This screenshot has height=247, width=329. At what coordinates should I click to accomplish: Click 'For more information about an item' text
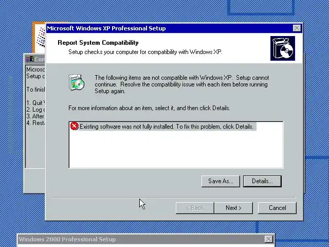[x=149, y=108]
